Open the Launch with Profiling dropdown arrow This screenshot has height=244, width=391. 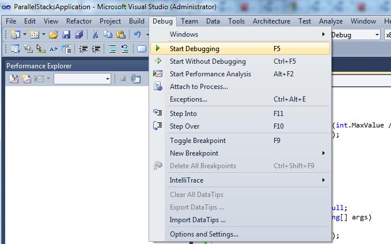point(48,79)
